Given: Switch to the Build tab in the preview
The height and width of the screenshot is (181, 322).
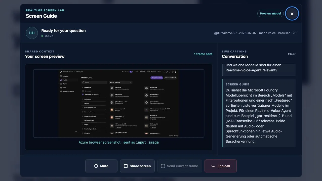Looking at the screenshot, I should (x=148, y=72).
